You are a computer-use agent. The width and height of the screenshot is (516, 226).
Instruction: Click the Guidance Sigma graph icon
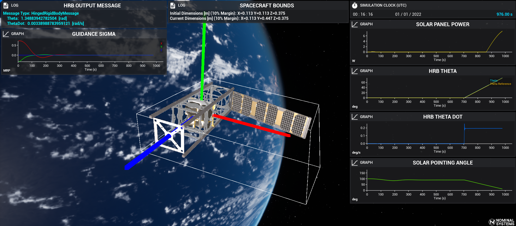pos(6,34)
